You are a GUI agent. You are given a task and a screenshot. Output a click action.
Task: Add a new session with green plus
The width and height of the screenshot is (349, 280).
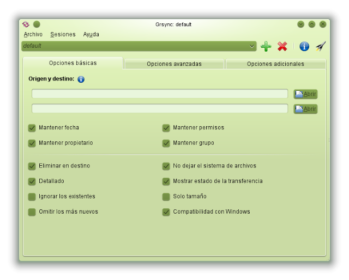[x=266, y=46]
